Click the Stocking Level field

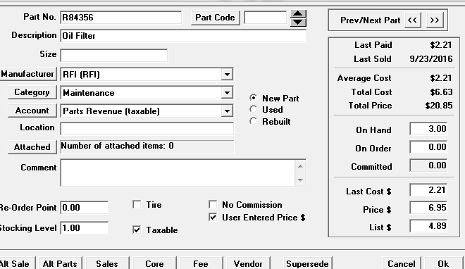(85, 228)
